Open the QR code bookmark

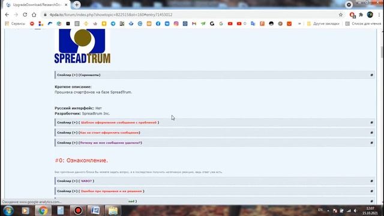pyautogui.click(x=122, y=23)
